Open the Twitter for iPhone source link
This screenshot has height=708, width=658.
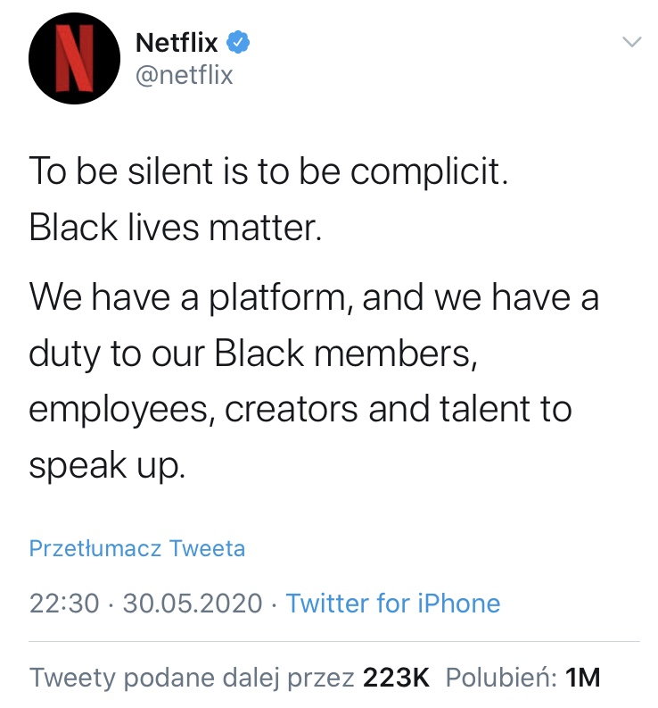[x=393, y=603]
